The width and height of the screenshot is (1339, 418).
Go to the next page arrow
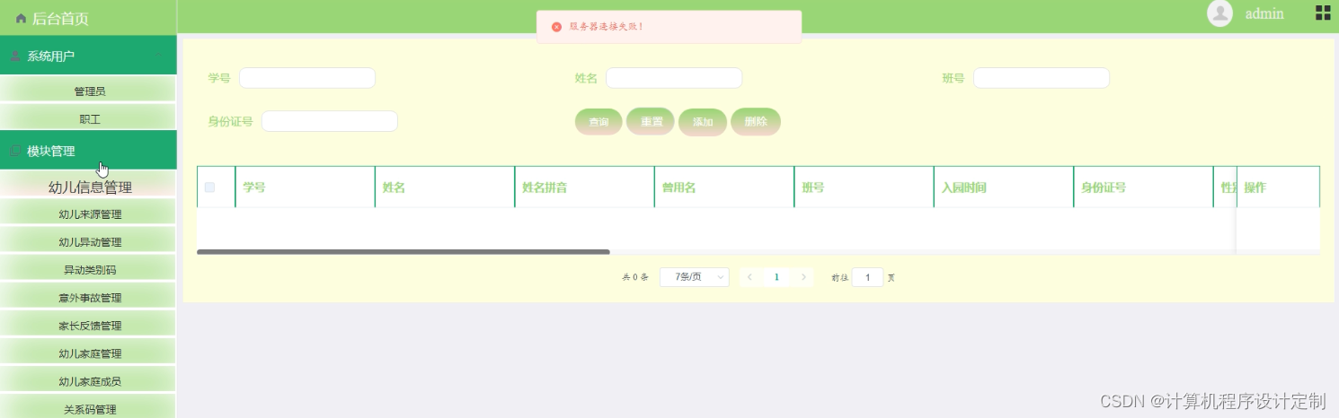pyautogui.click(x=803, y=277)
